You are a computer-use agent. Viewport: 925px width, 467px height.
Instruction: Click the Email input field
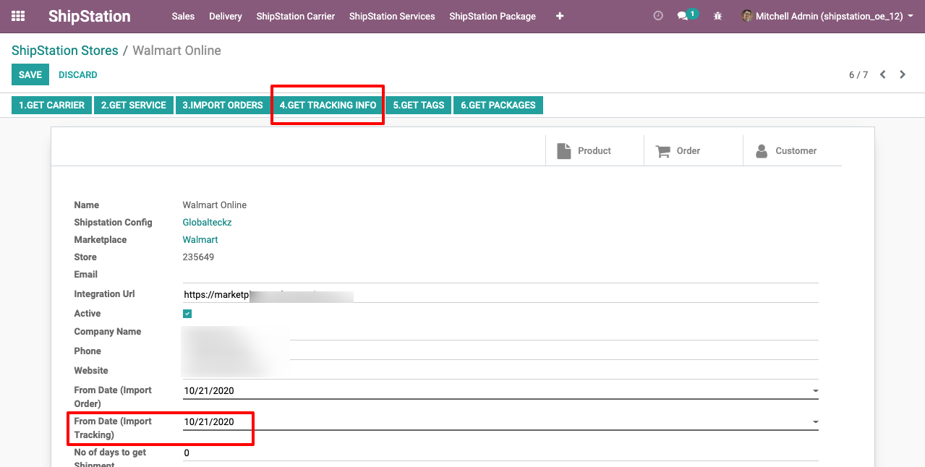pyautogui.click(x=500, y=275)
